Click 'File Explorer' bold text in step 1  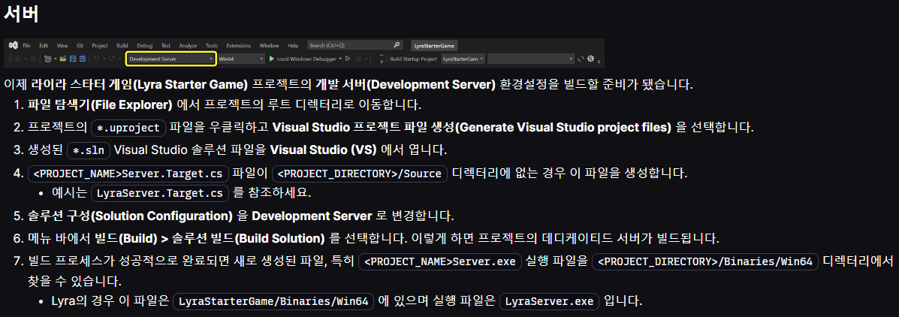pos(132,105)
